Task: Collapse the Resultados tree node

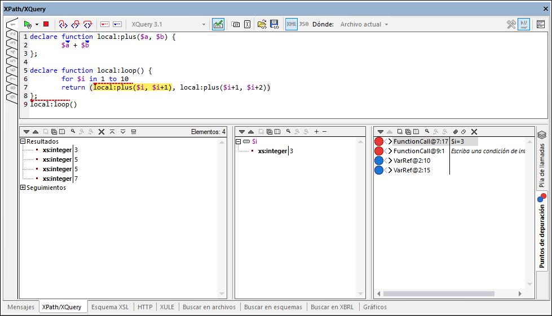Action: click(23, 141)
